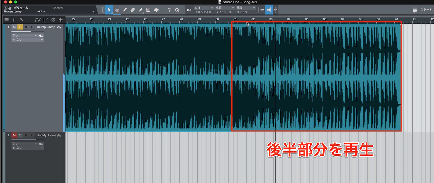434x183 pixels.
Task: Open input なし dropdown on FindMy..Home
Action: (x=24, y=144)
